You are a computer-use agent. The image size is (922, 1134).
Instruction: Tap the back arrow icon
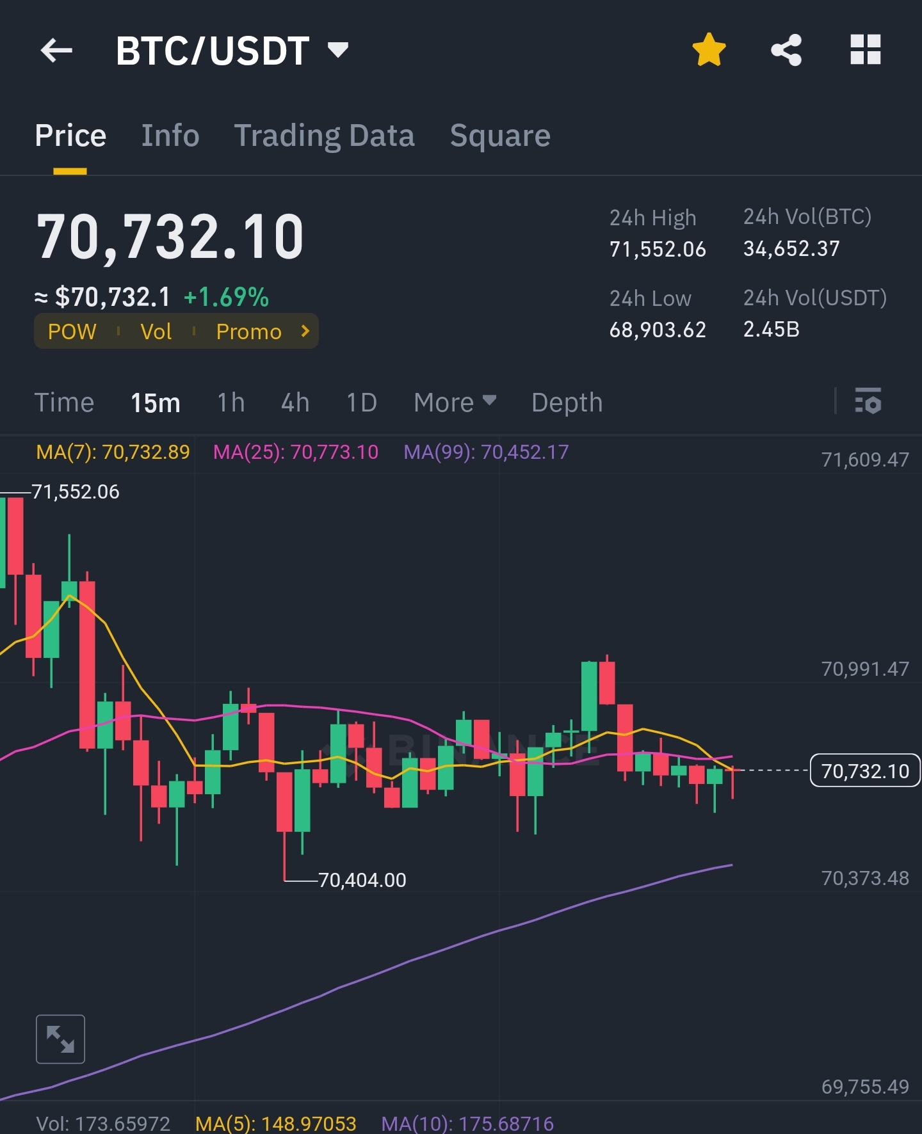click(x=56, y=51)
